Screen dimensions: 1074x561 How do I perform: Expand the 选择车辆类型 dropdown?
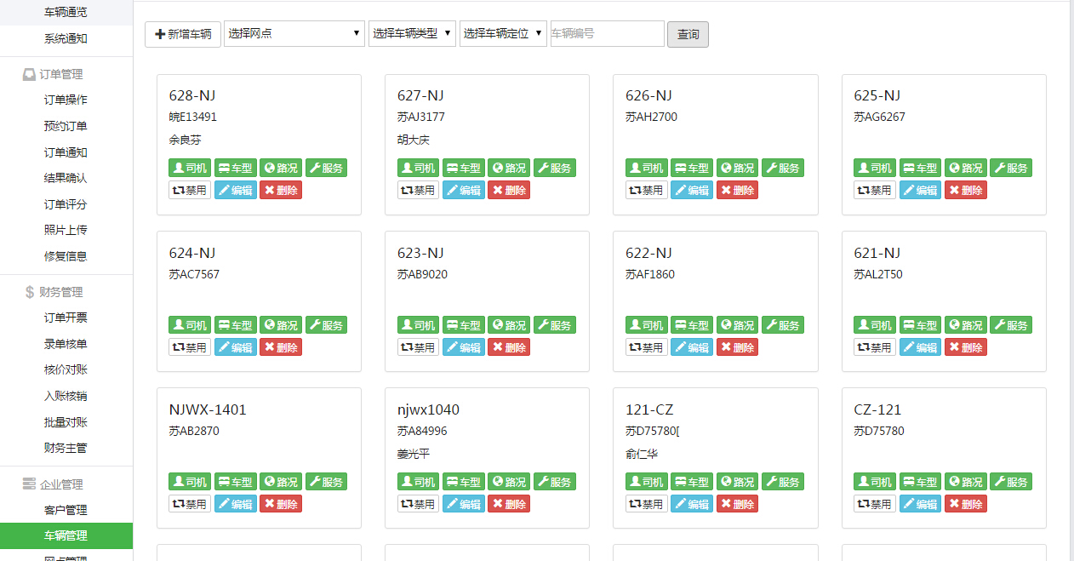coord(412,34)
